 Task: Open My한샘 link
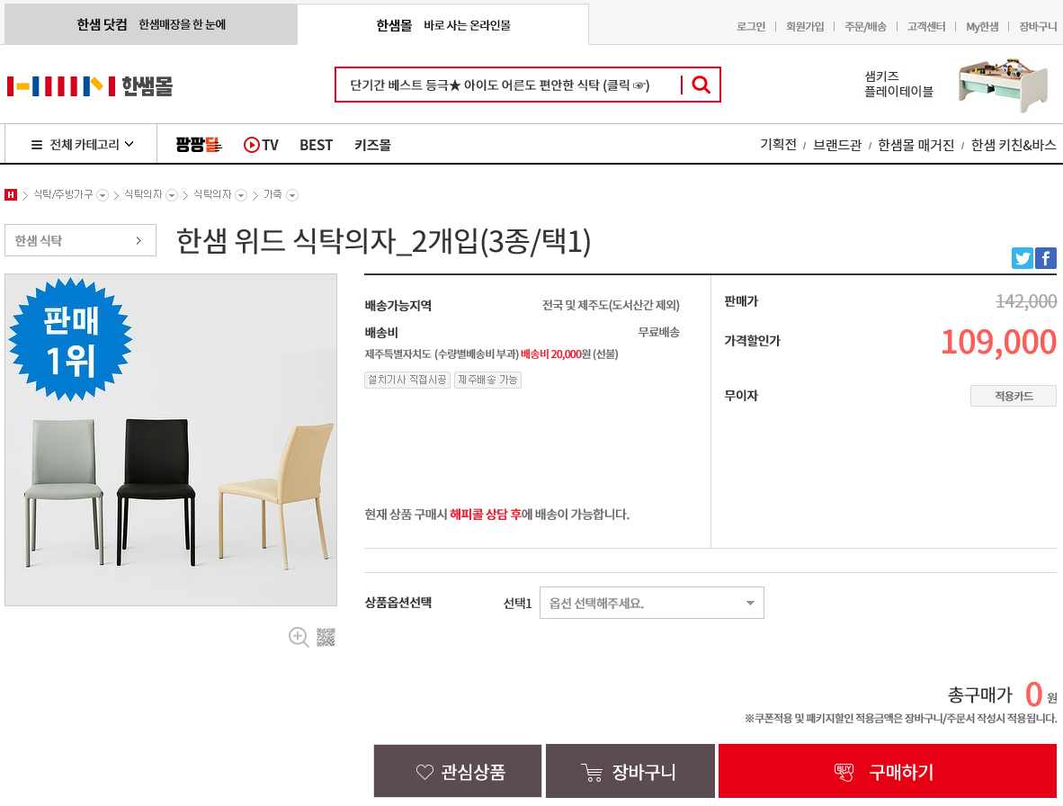click(x=982, y=26)
